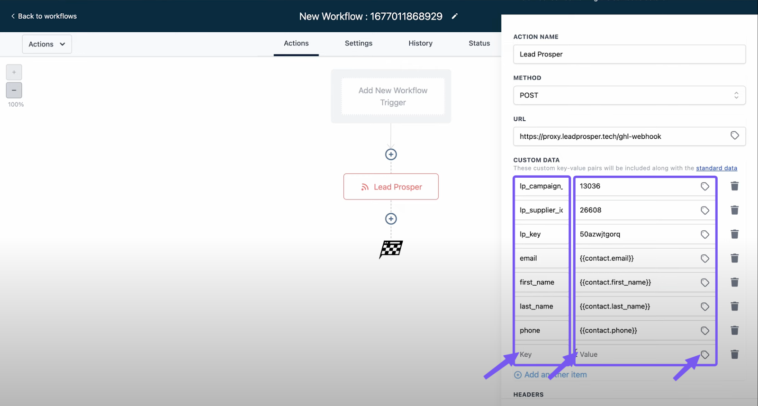Viewport: 758px width, 406px height.
Task: Edit the lp_campaign key field
Action: coord(541,186)
